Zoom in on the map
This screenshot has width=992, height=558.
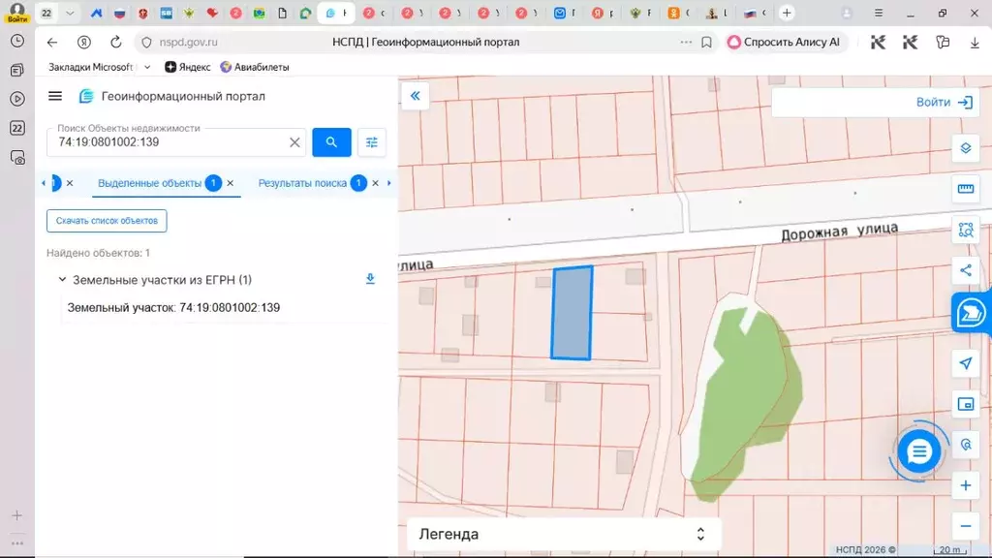[x=965, y=485]
